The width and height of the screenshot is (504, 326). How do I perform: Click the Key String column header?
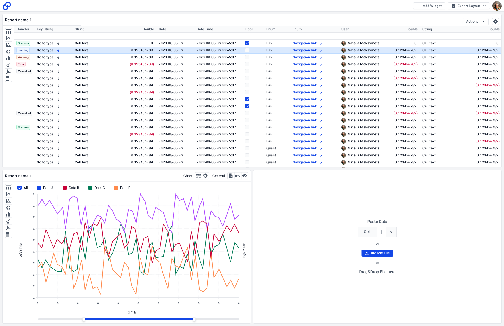click(45, 29)
